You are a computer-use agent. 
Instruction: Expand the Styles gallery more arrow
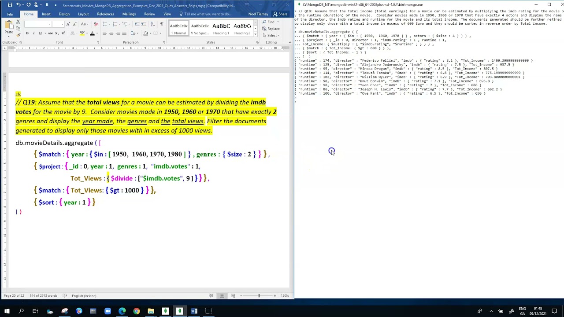(x=256, y=34)
